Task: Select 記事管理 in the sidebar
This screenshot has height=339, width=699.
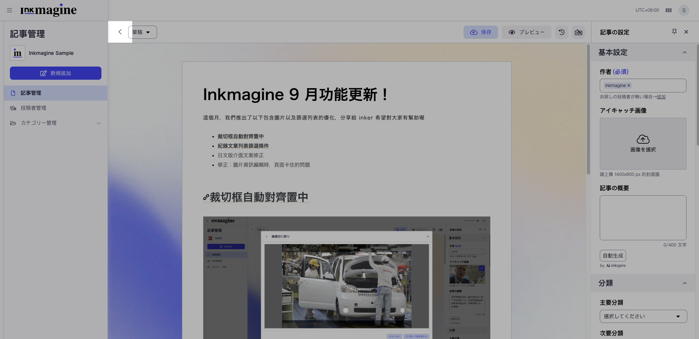Action: click(x=56, y=93)
